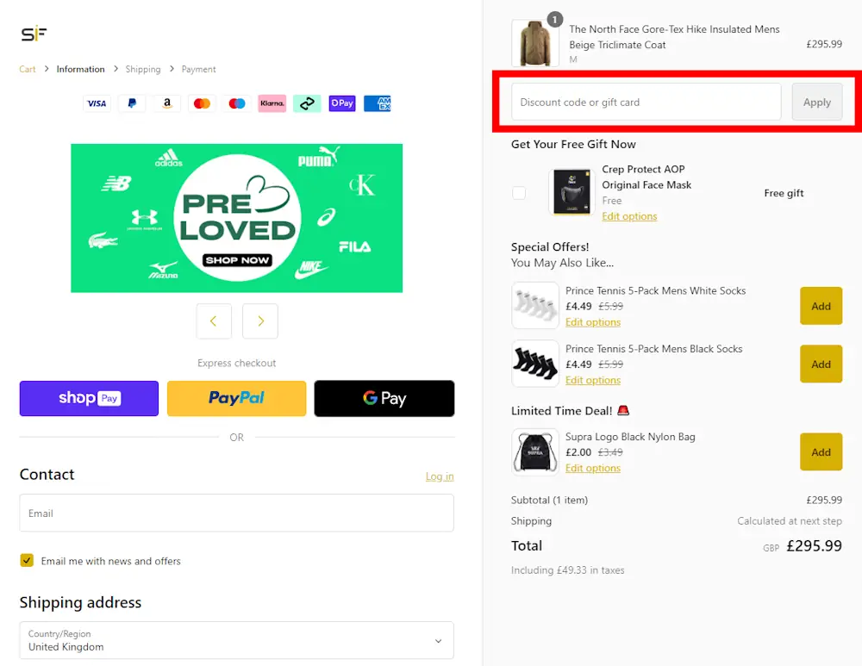Viewport: 862px width, 666px height.
Task: Pay with the PayPal express button
Action: coord(236,398)
